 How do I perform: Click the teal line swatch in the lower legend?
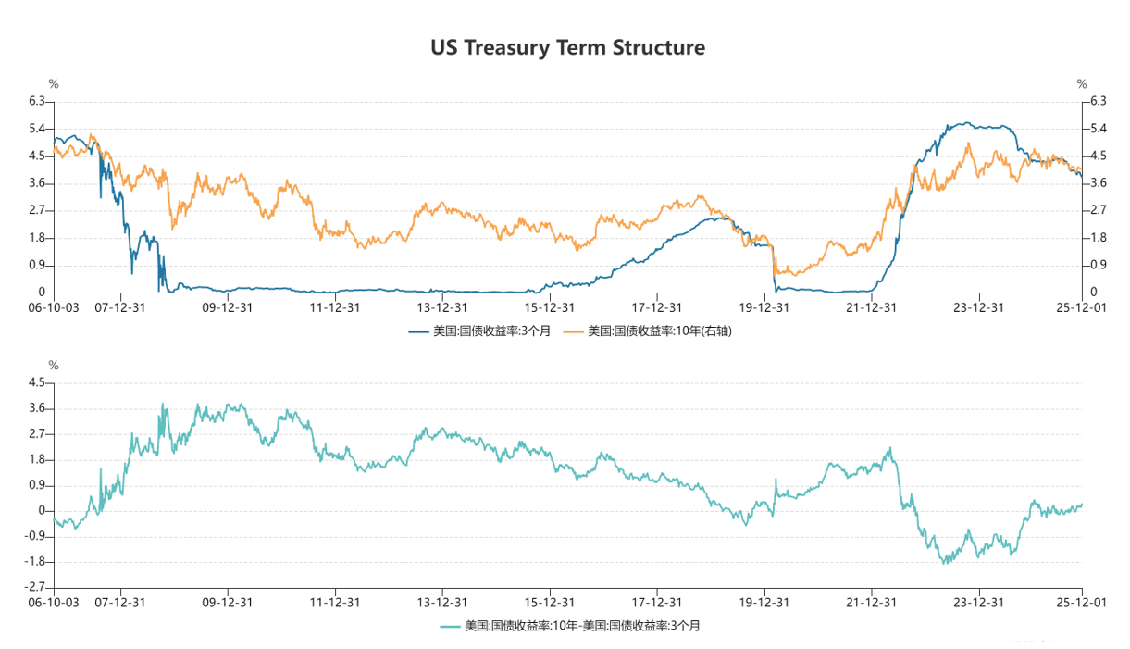450,627
